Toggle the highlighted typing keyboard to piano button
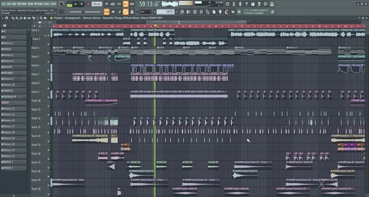The width and height of the screenshot is (369, 197). click(x=106, y=12)
